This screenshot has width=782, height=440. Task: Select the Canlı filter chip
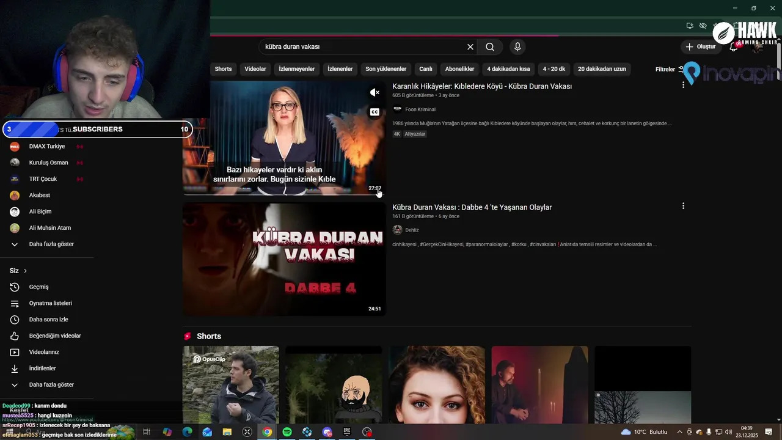pos(426,69)
